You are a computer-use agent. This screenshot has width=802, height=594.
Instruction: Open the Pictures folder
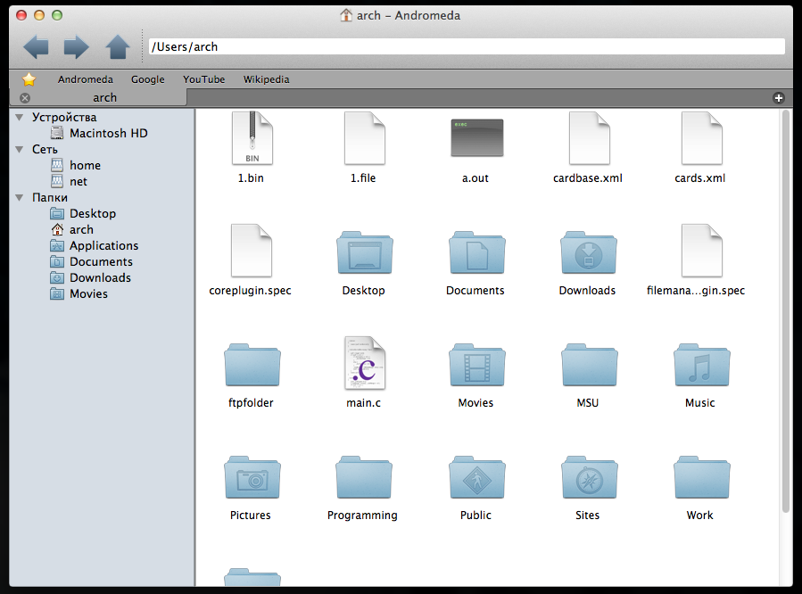[252, 477]
